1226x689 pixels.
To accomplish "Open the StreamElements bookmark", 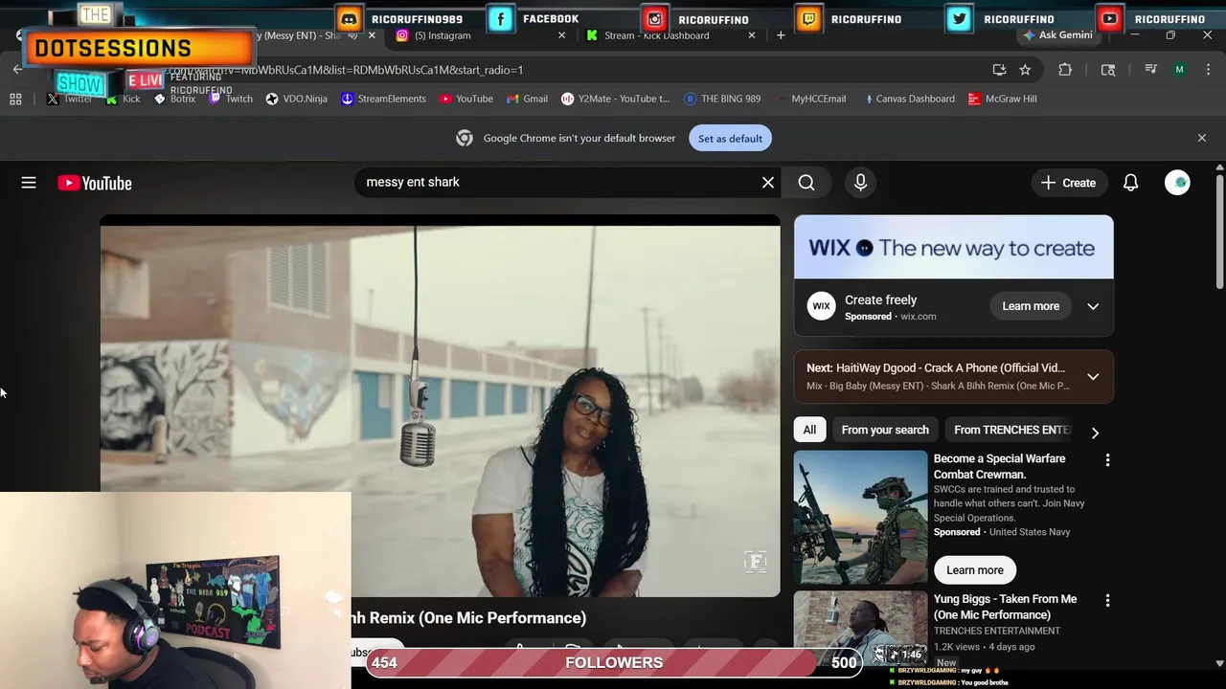I will [383, 99].
